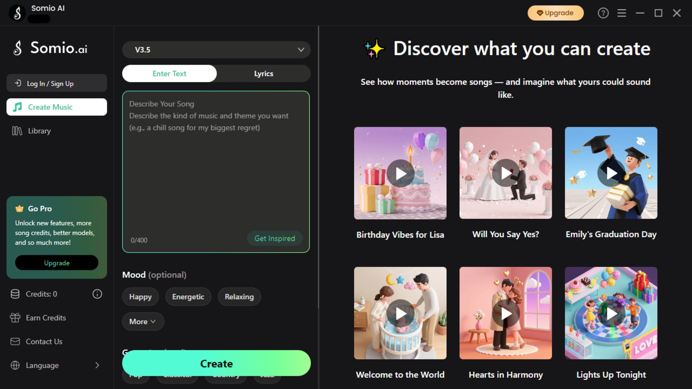Click the Emily's Graduation Day title
The height and width of the screenshot is (389, 692).
pos(611,234)
